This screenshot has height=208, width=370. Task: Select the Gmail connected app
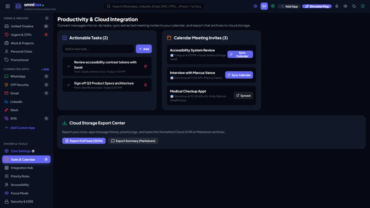tap(26, 93)
